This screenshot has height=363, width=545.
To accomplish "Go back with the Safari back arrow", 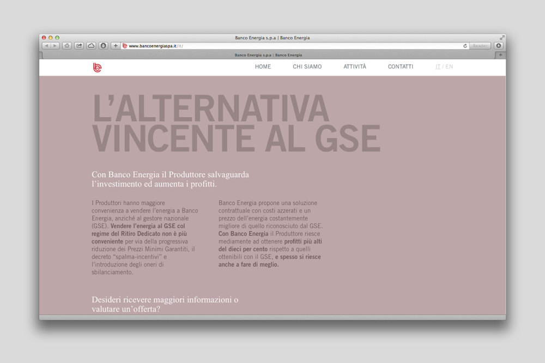I will [46, 46].
